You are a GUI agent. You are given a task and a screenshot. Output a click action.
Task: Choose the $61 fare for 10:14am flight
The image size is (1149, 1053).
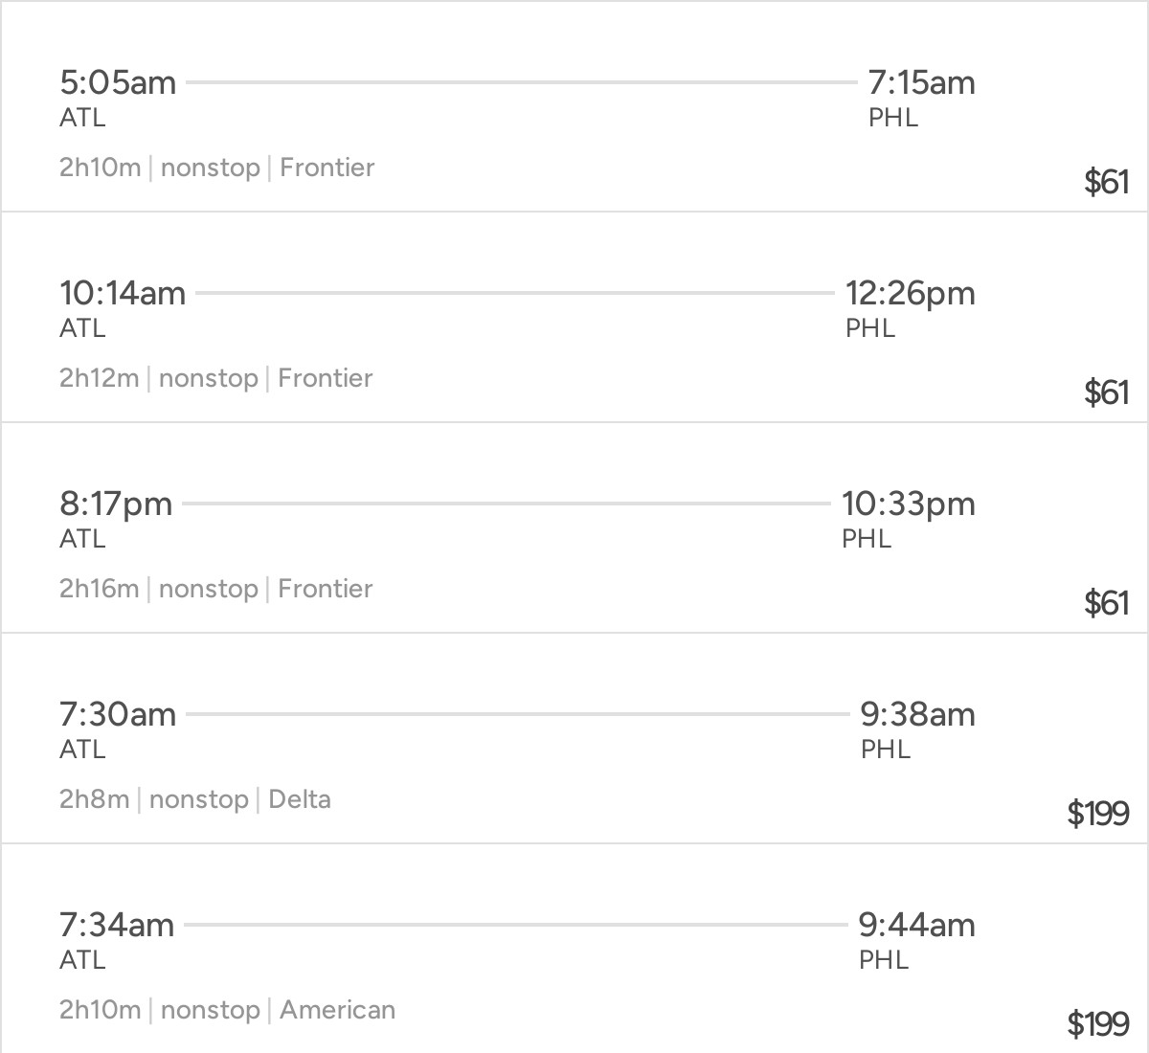1107,392
